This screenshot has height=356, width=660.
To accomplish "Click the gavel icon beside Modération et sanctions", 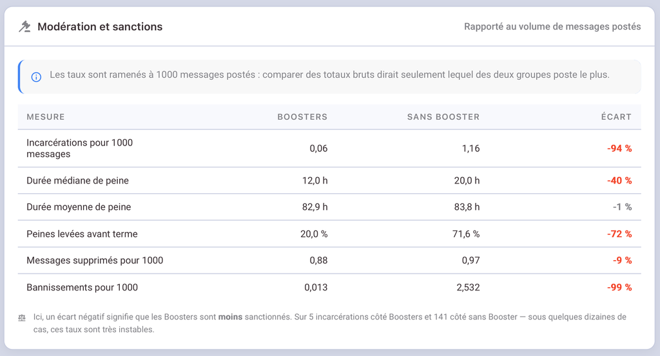I will (x=25, y=26).
